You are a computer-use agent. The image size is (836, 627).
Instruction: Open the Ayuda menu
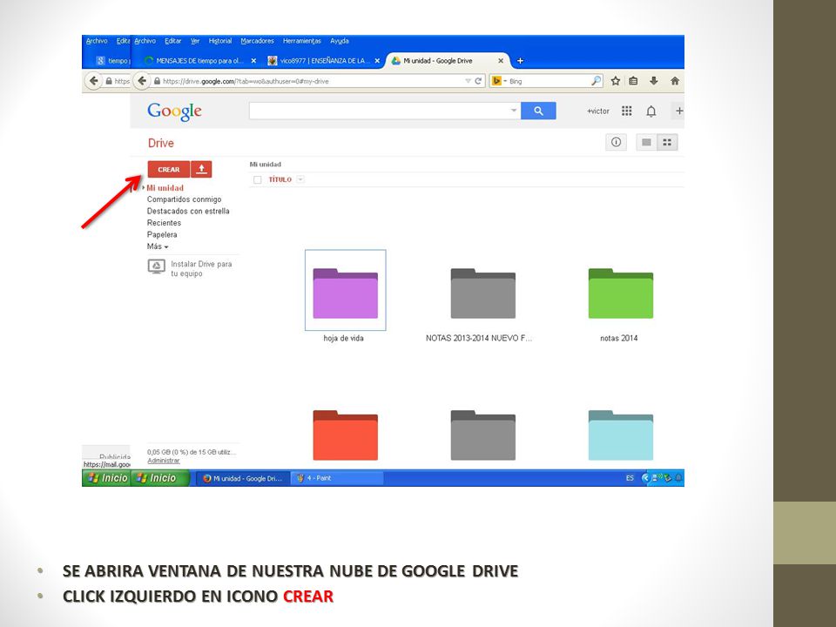coord(339,41)
